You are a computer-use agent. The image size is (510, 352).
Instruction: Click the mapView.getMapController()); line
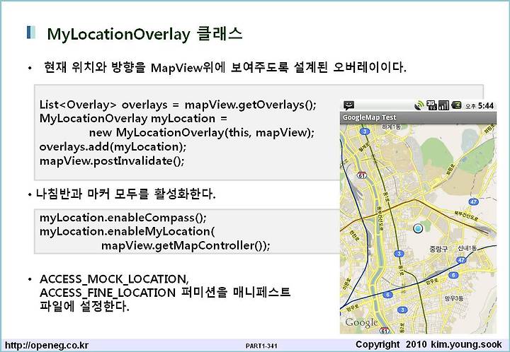click(x=186, y=245)
